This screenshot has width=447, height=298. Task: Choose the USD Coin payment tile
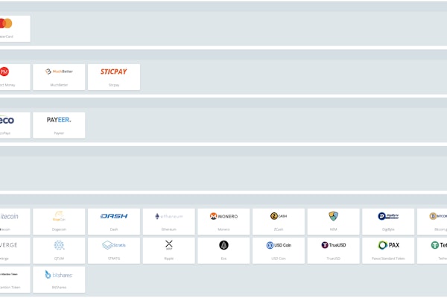click(x=279, y=250)
